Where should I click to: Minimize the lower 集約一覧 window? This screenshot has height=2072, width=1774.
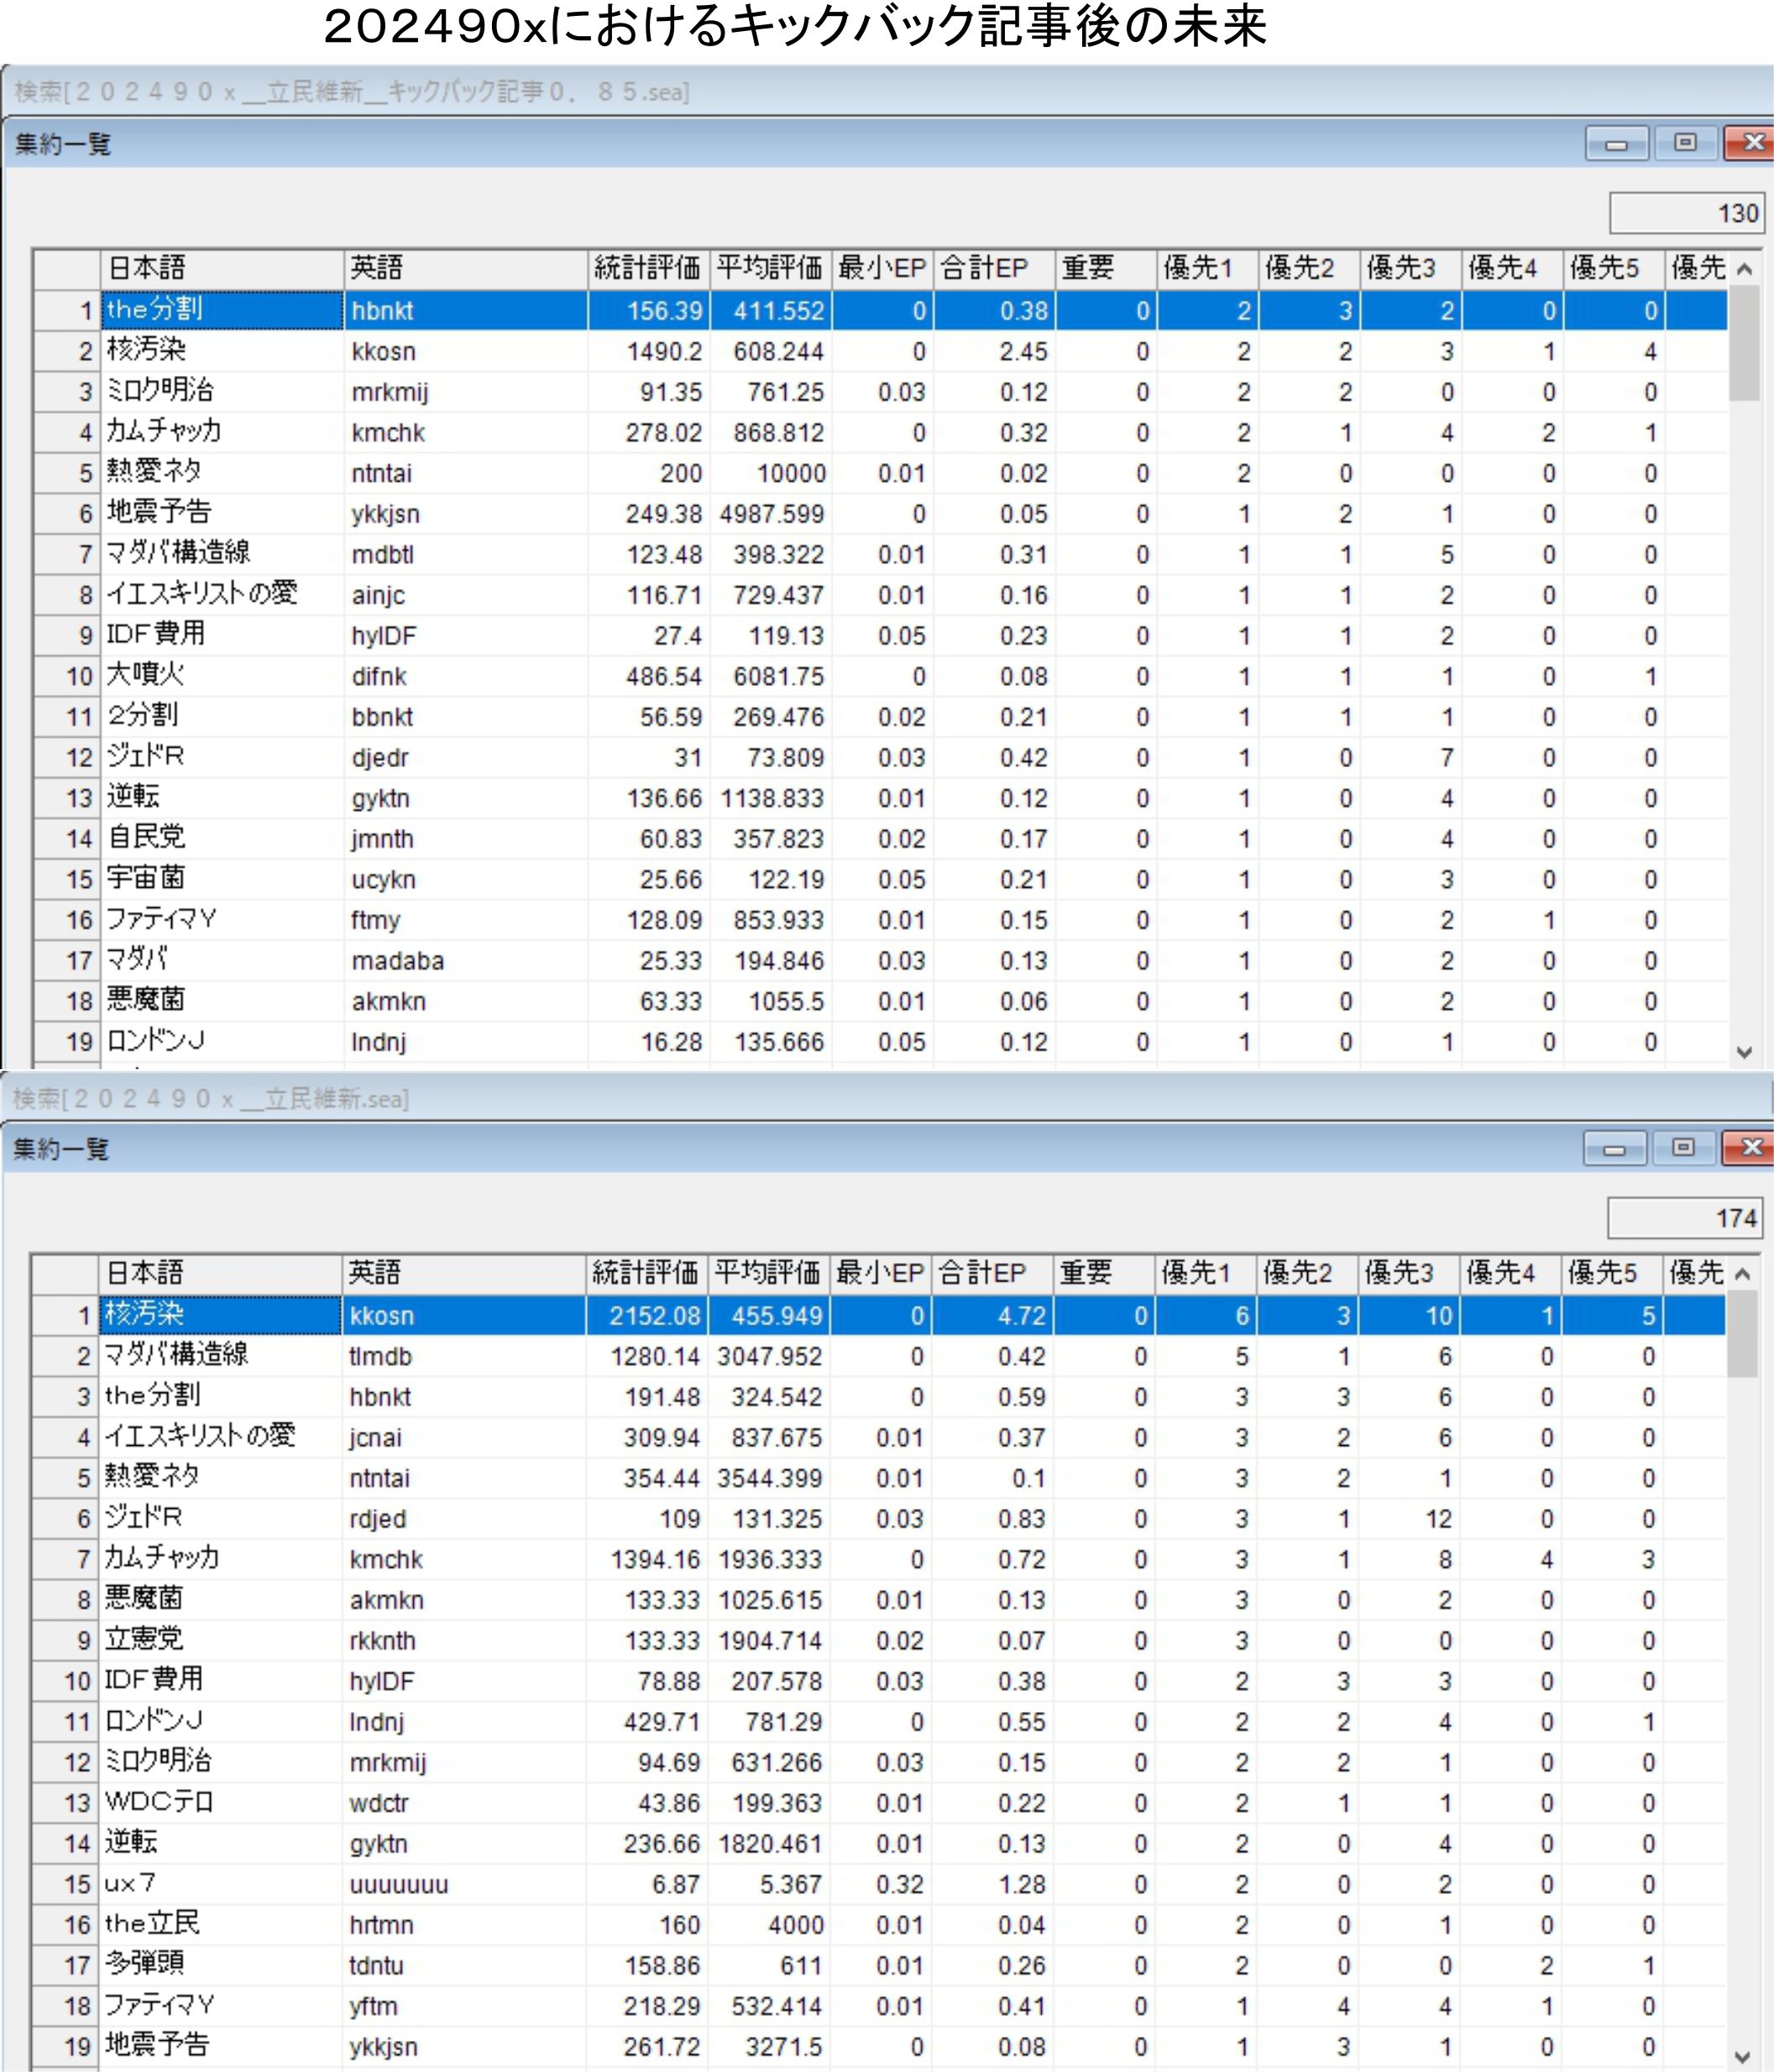coord(1614,1149)
